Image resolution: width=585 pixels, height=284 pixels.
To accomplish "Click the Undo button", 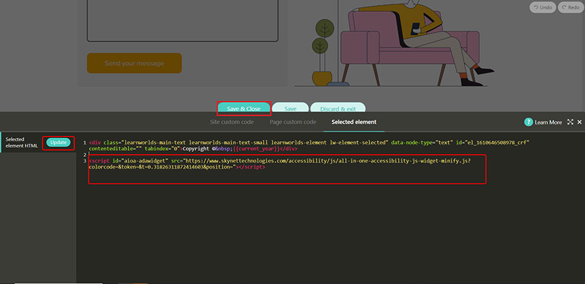I will [x=543, y=7].
